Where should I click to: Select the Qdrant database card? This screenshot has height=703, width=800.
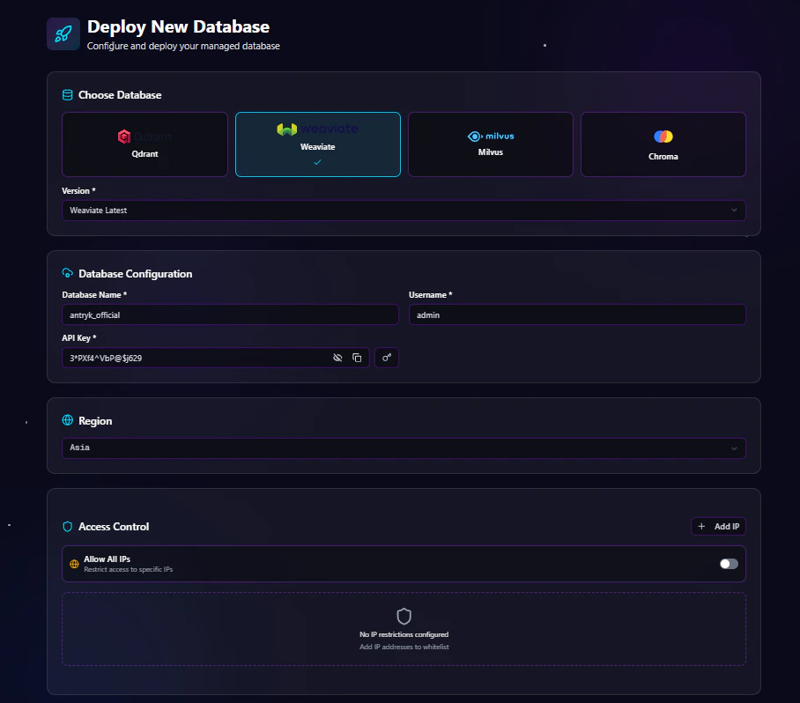[144, 144]
